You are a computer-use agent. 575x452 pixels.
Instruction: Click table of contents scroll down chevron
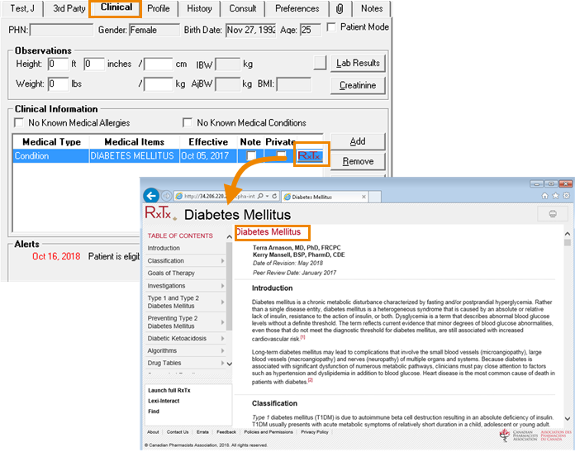(229, 364)
